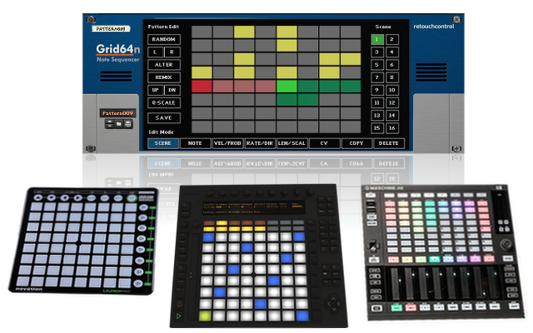This screenshot has width=533, height=333.
Task: Select previous patch with up arrow
Action: [x=109, y=122]
